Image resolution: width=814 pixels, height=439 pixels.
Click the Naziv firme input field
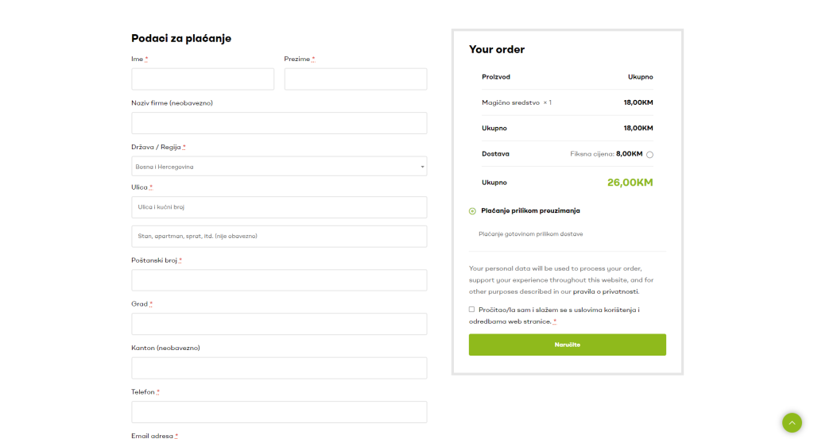click(x=278, y=123)
